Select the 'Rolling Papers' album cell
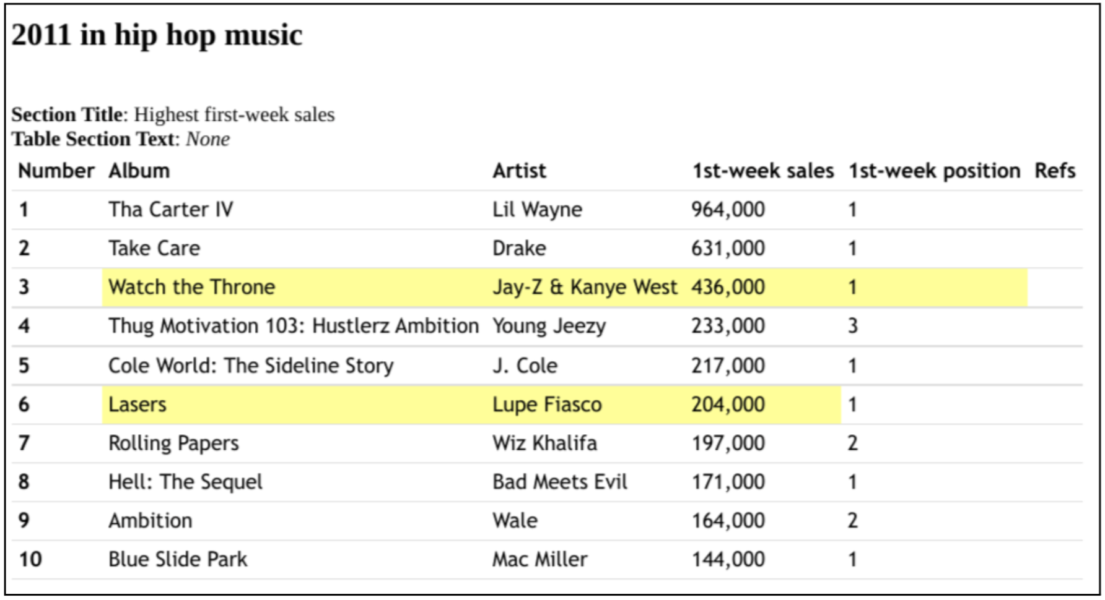 [173, 444]
